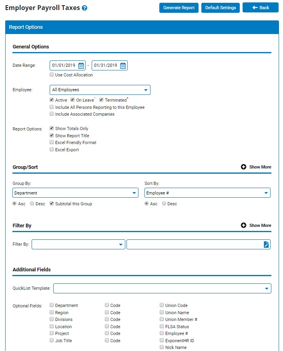Uncheck the Terminated employee checkbox
This screenshot has width=283, height=351.
tap(101, 100)
